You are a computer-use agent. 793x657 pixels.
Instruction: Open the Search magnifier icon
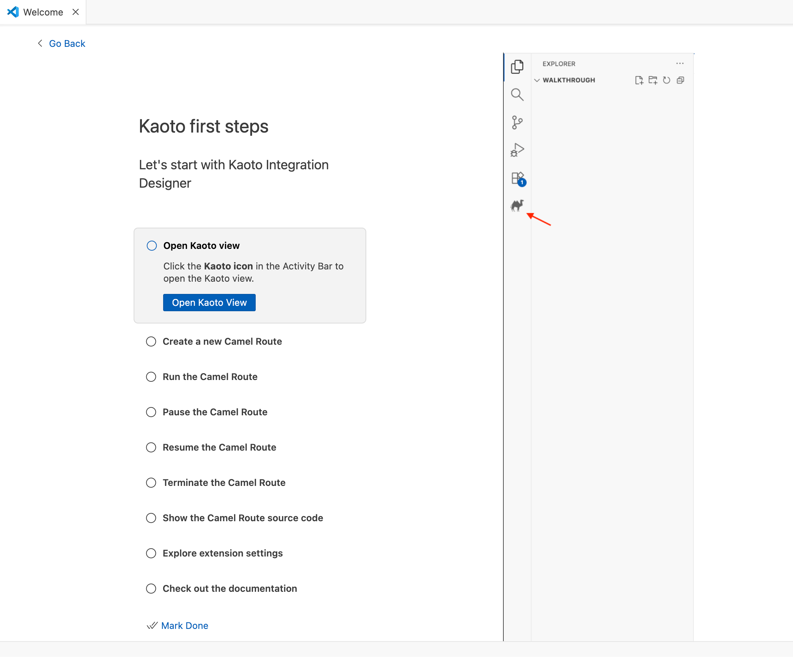tap(517, 94)
